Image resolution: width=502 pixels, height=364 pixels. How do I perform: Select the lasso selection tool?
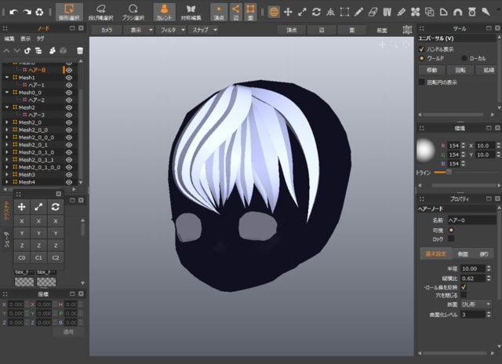point(100,13)
